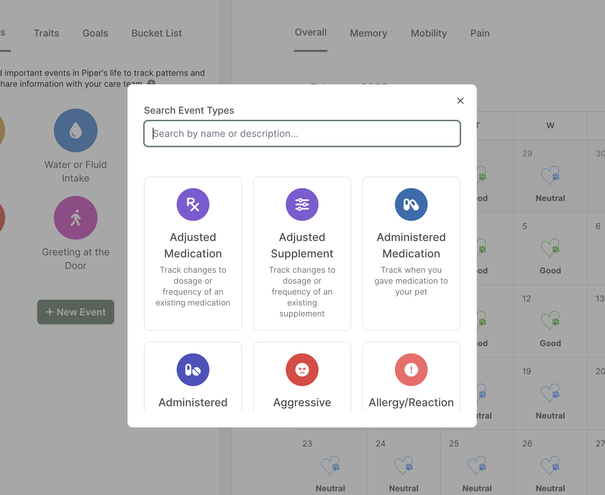The image size is (605, 495).
Task: Click the Neutral label under day 26
Action: [x=550, y=489]
